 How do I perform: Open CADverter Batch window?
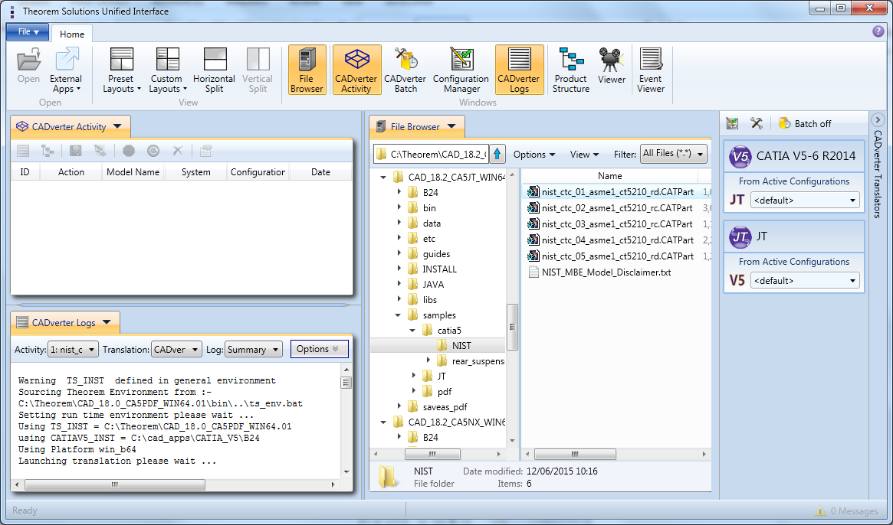tap(405, 70)
